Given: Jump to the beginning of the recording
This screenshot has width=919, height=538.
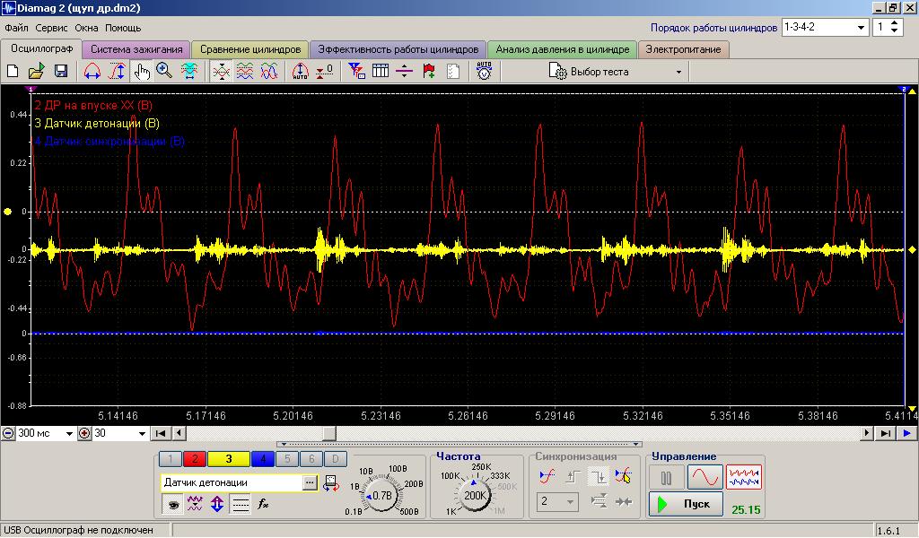Looking at the screenshot, I should pos(160,433).
